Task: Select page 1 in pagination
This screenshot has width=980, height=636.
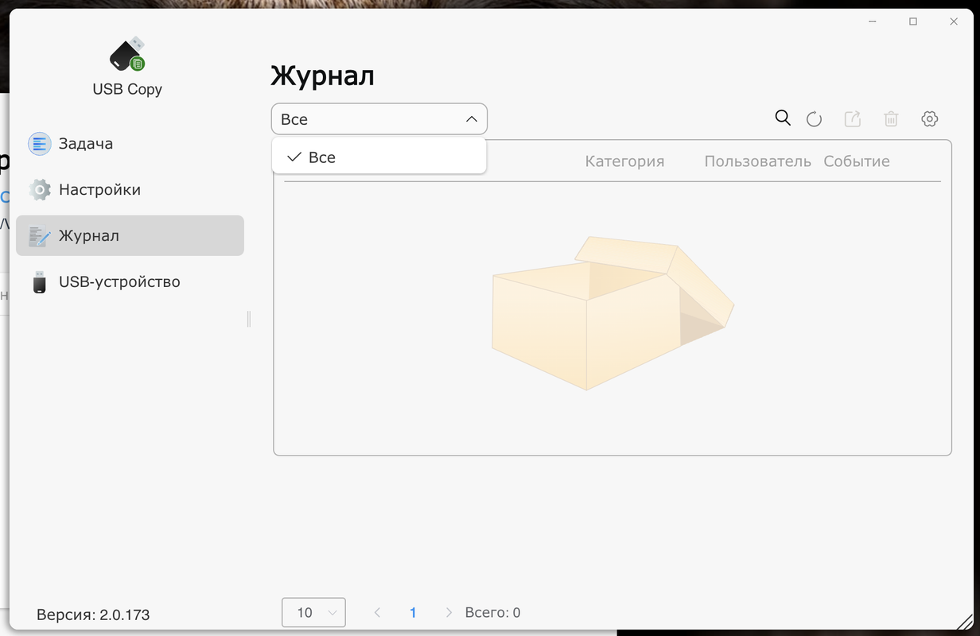Action: pos(413,612)
